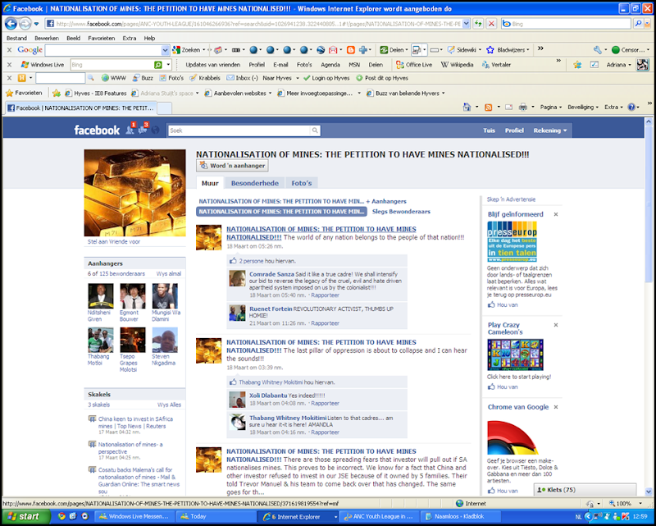Image resolution: width=656 pixels, height=526 pixels.
Task: Open the Help menu
Action: pos(149,38)
